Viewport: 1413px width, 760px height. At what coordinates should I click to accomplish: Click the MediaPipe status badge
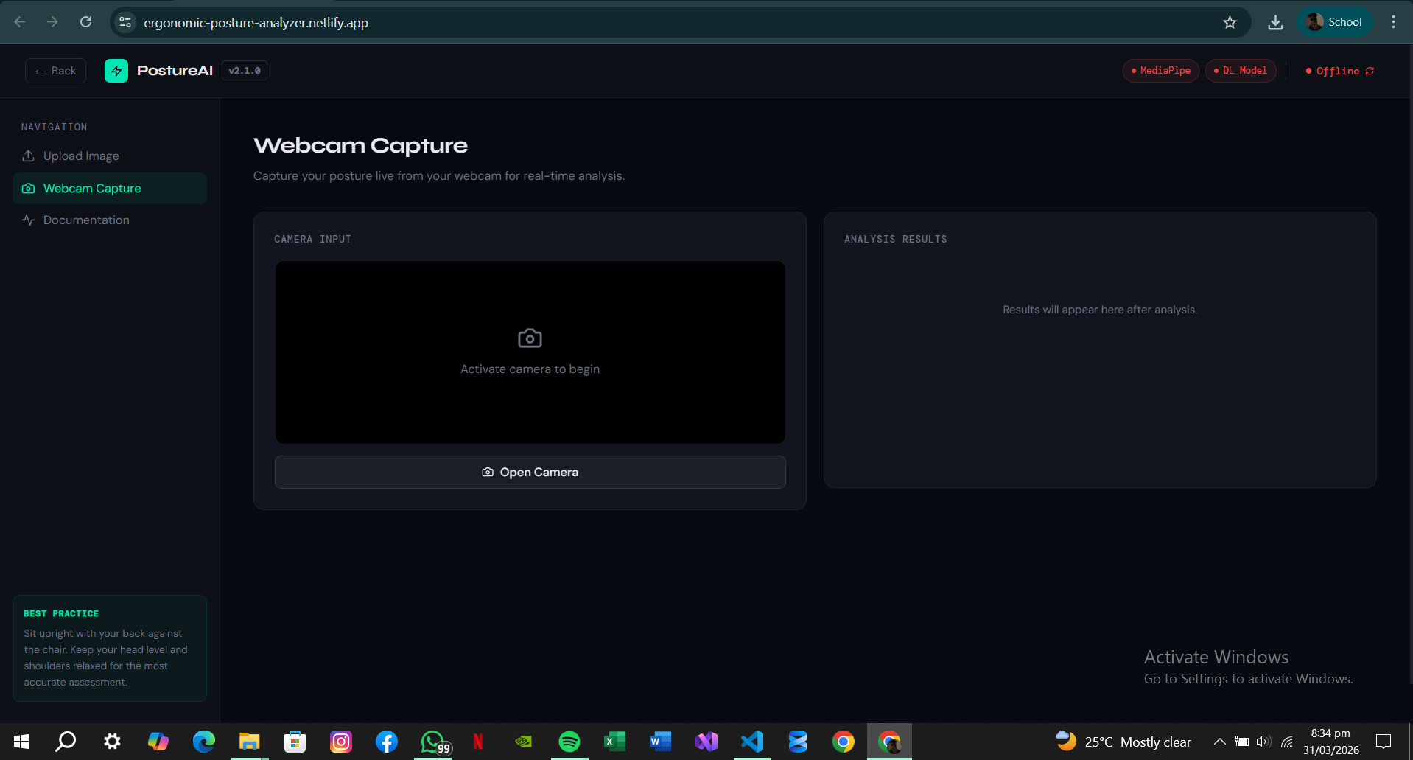[x=1160, y=71]
